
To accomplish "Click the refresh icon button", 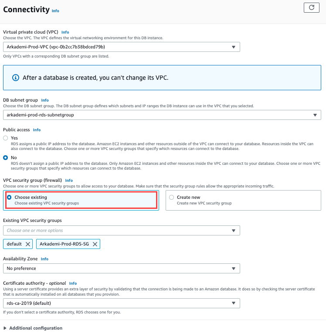I will pyautogui.click(x=311, y=7).
